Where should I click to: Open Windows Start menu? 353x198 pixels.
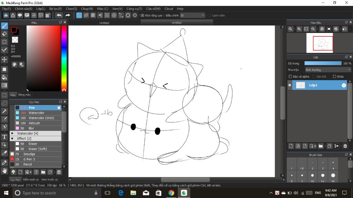6,193
